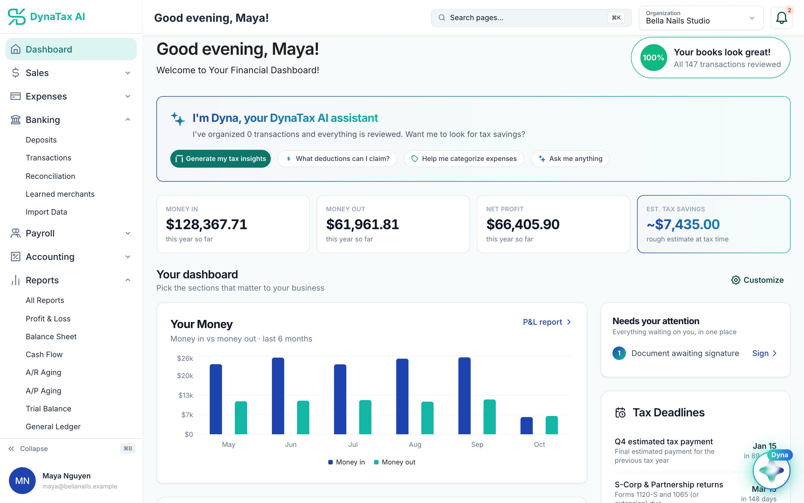This screenshot has width=804, height=503.
Task: Open the P&L report link
Action: point(547,322)
